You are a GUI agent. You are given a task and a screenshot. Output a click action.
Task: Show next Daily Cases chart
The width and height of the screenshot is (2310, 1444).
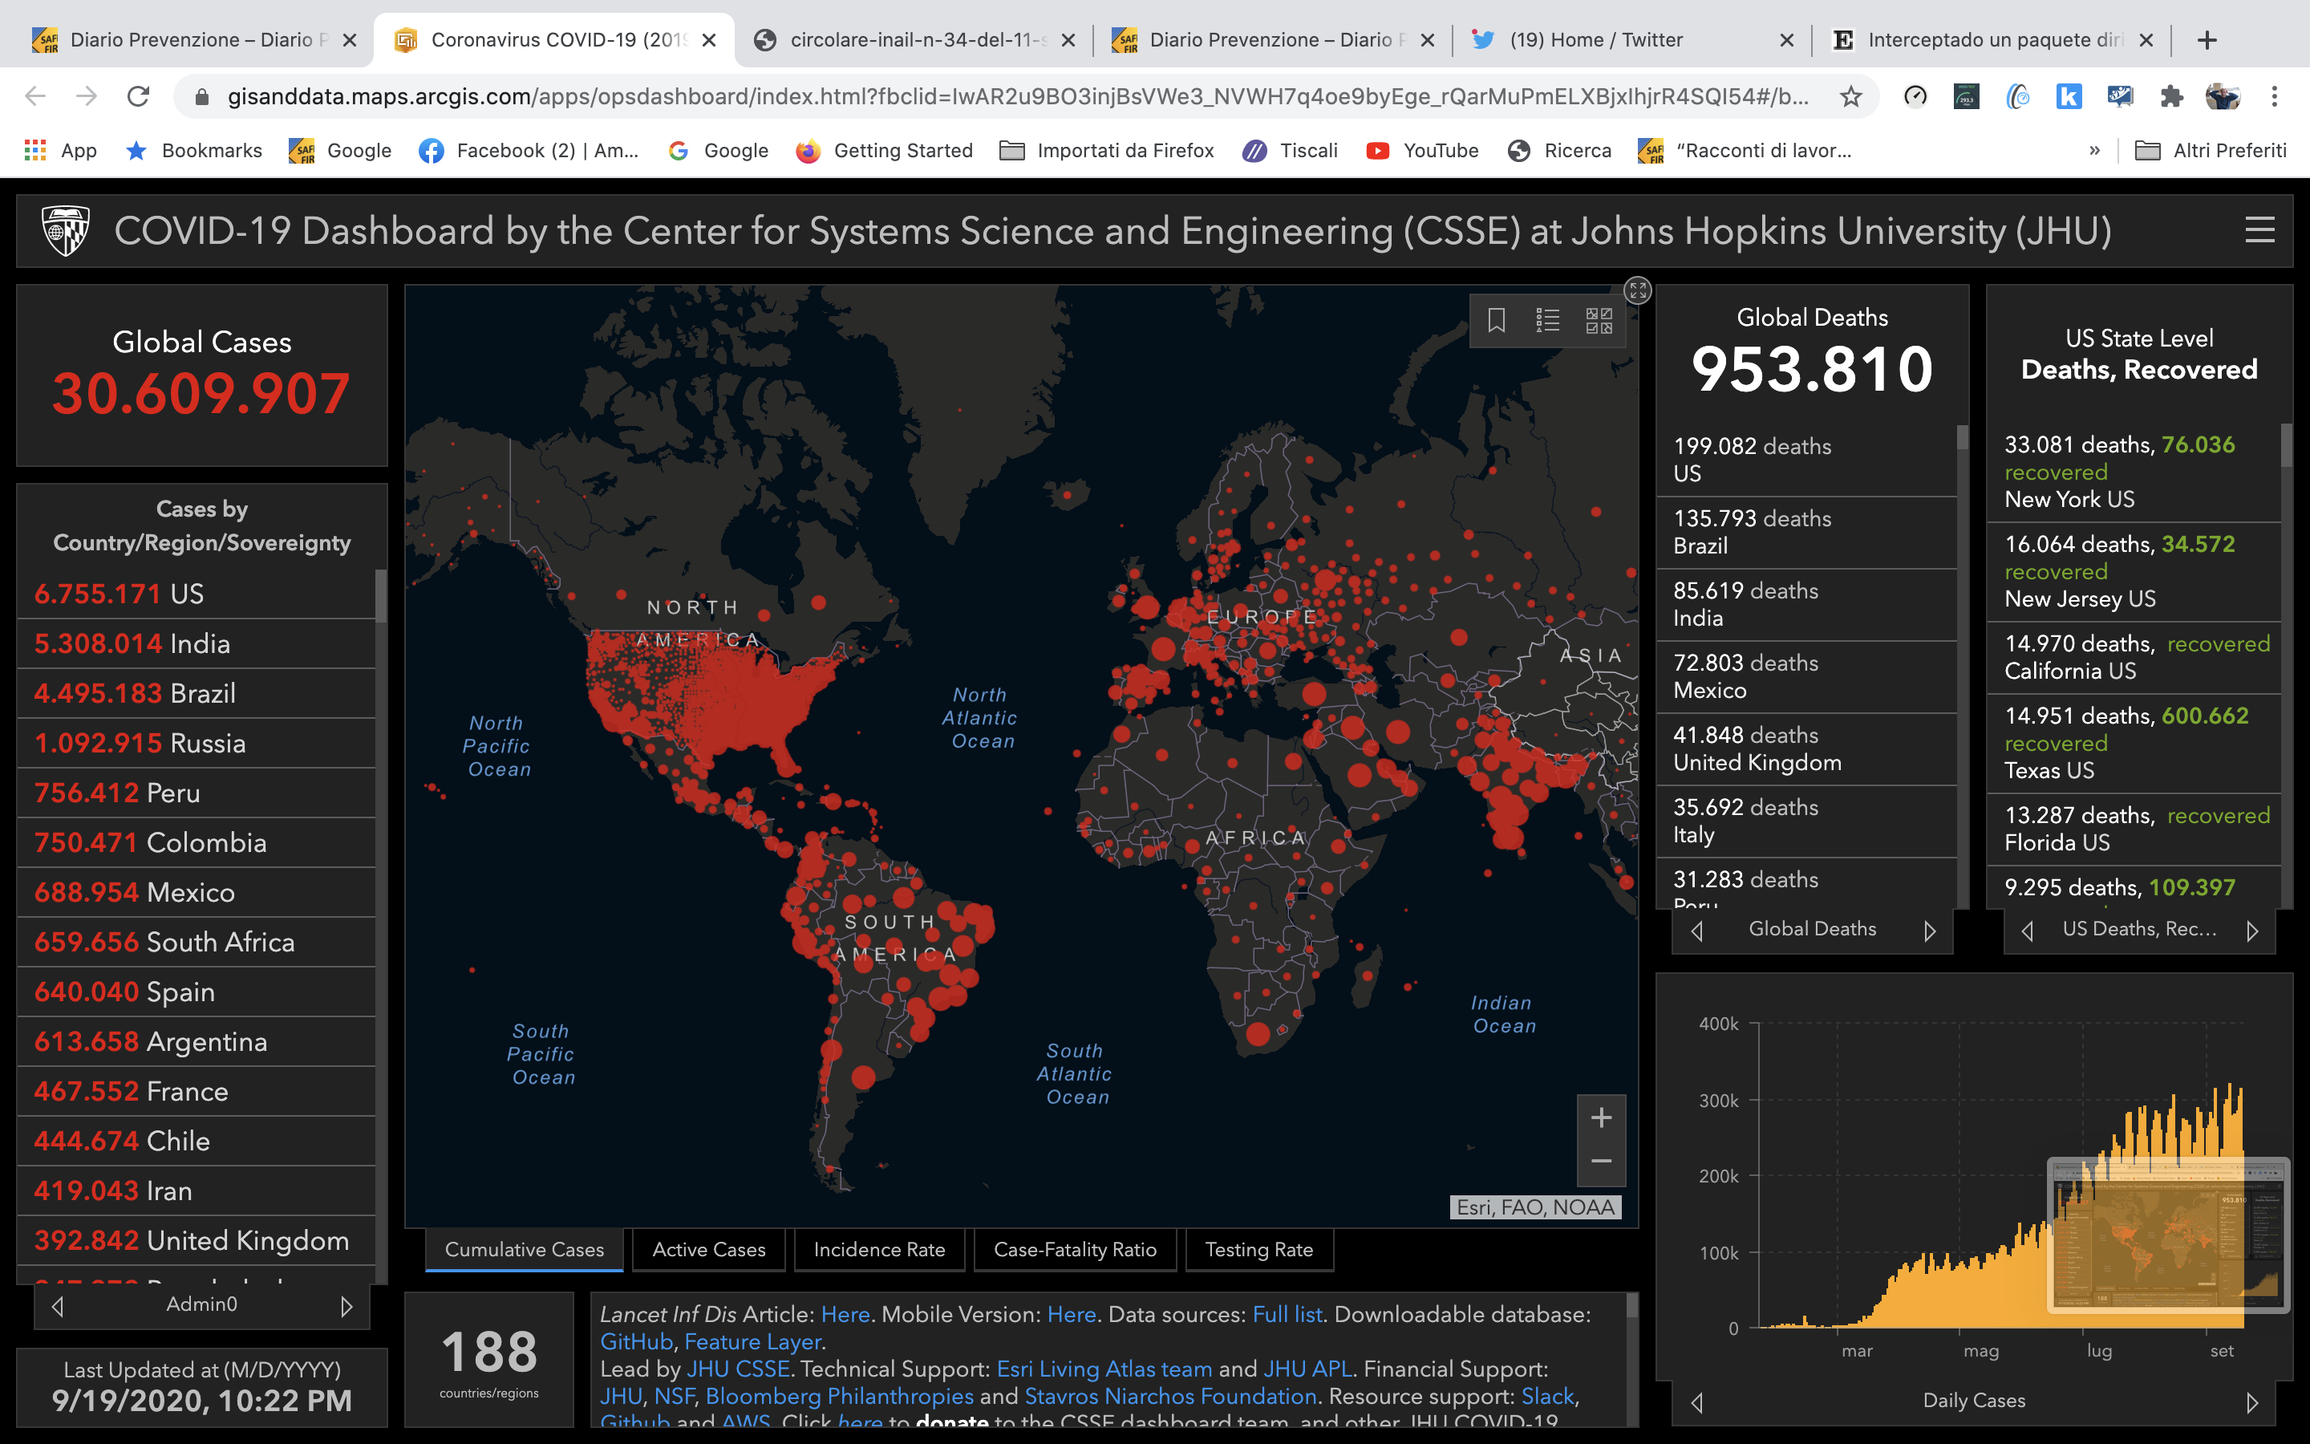pyautogui.click(x=2253, y=1402)
